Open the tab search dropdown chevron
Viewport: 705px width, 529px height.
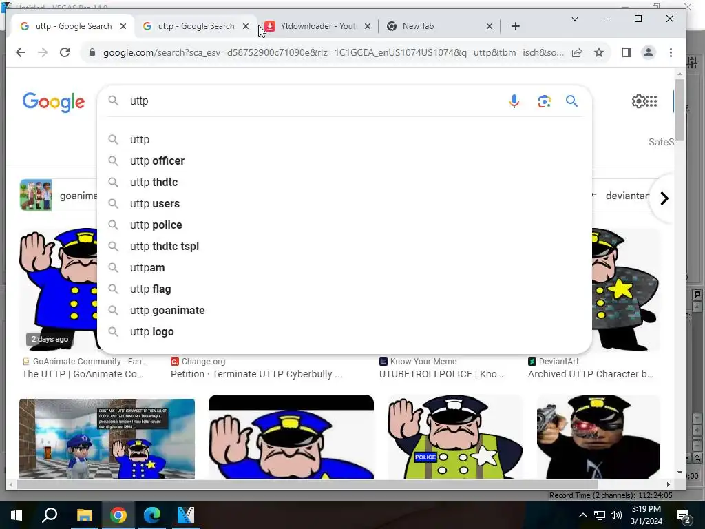[x=575, y=19]
